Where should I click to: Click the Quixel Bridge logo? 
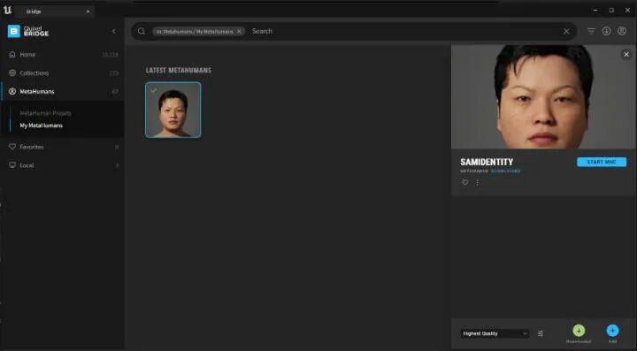[x=28, y=31]
